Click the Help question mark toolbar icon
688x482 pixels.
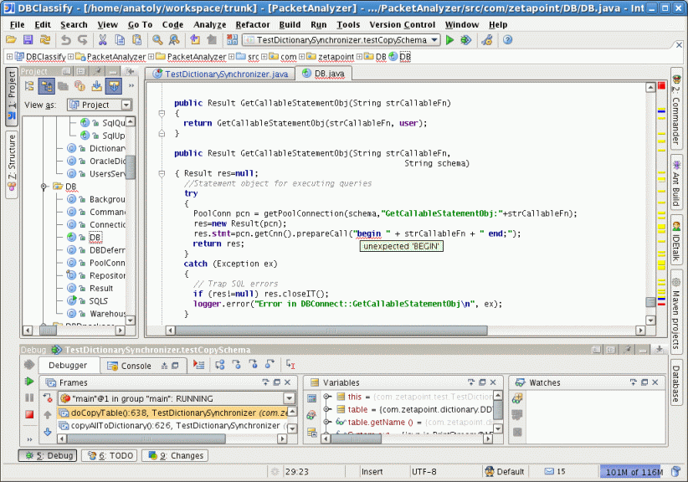[507, 40]
